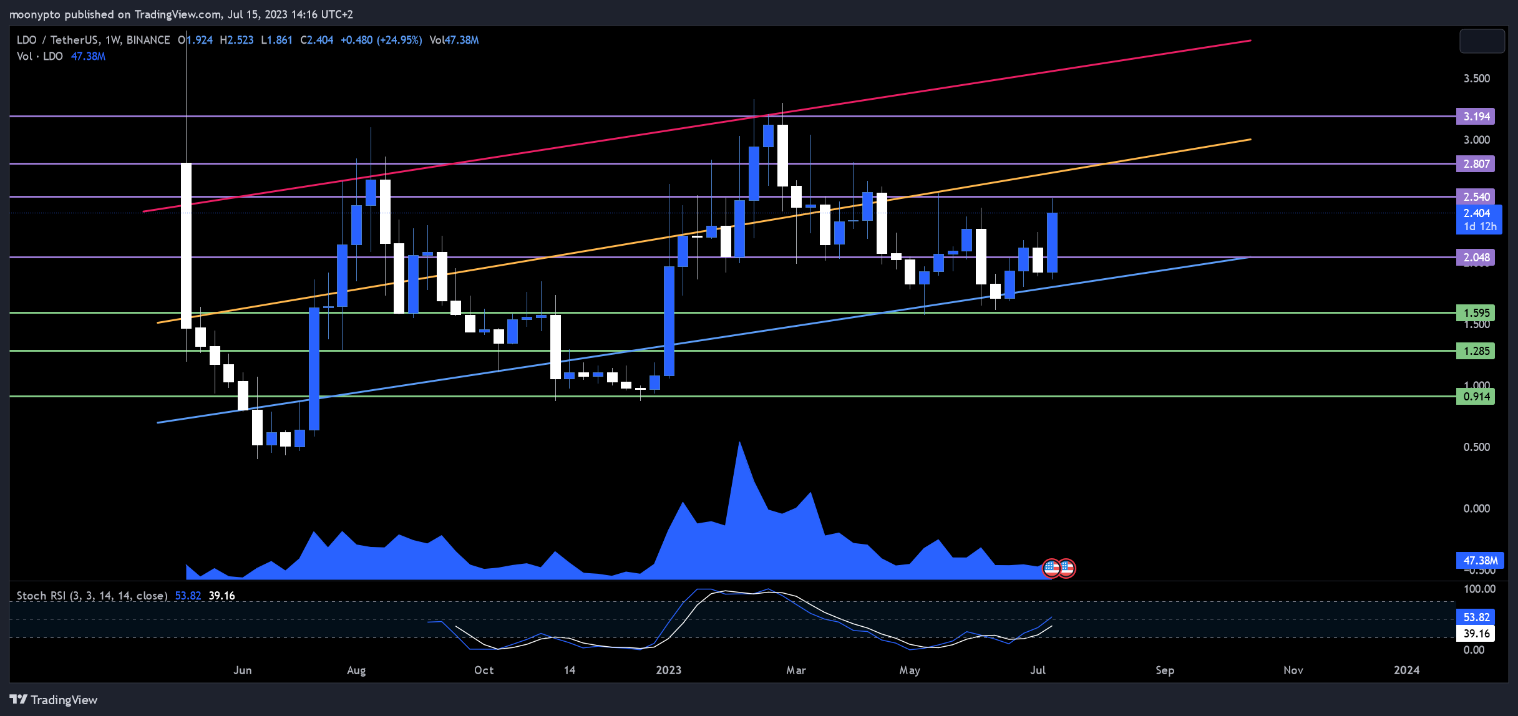
Task: Click the Sep label on time axis
Action: coord(1165,670)
